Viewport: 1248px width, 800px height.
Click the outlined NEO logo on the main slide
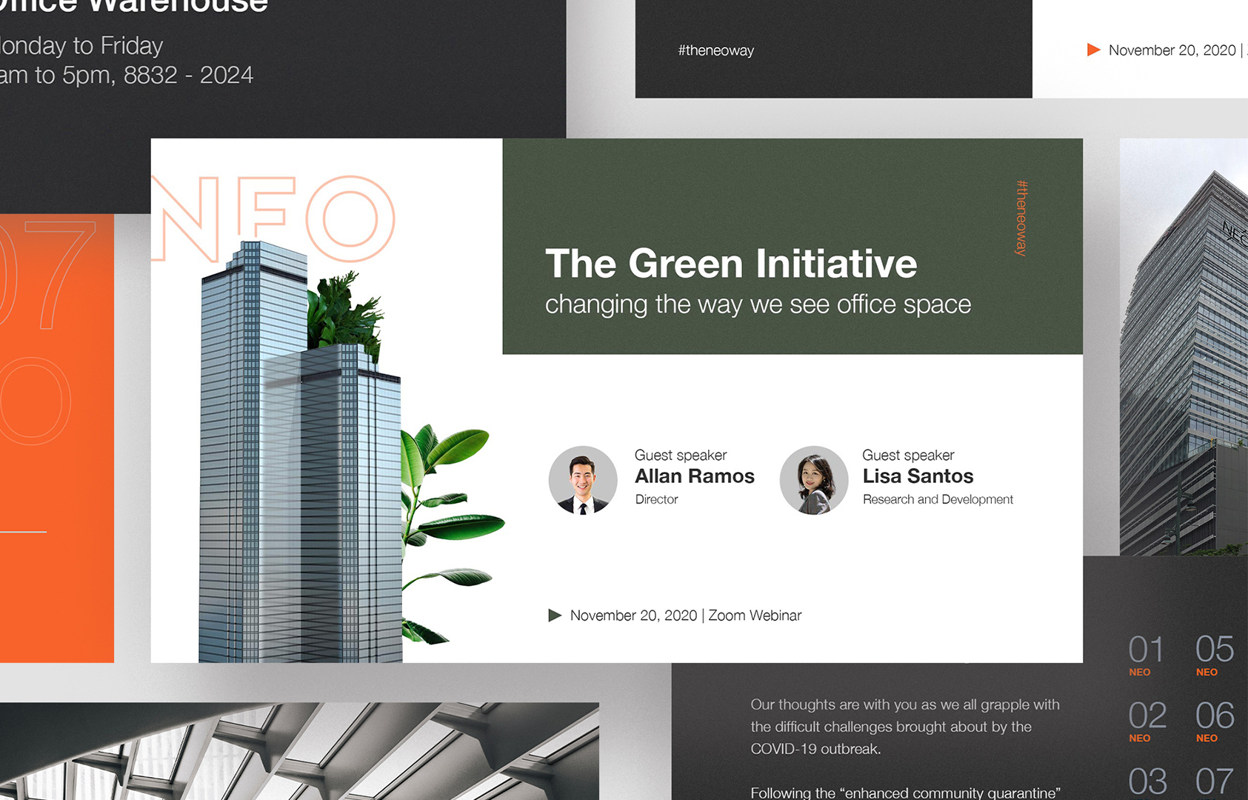[273, 219]
